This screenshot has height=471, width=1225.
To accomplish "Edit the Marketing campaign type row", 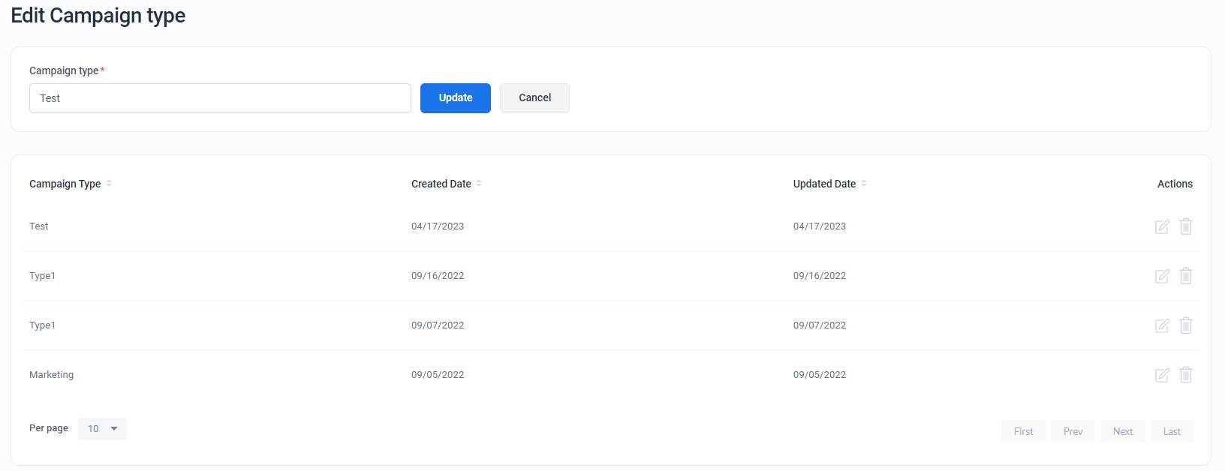I will coord(1162,375).
